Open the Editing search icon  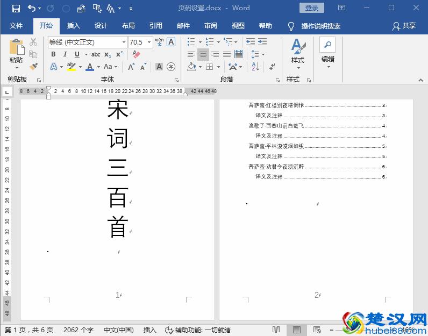(x=327, y=45)
